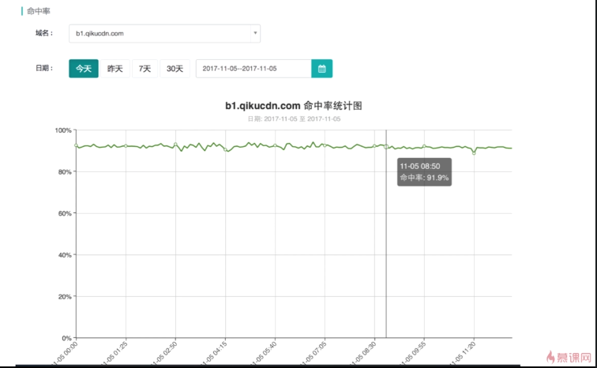The width and height of the screenshot is (597, 368).
Task: Select the 今天 date filter
Action: 84,69
